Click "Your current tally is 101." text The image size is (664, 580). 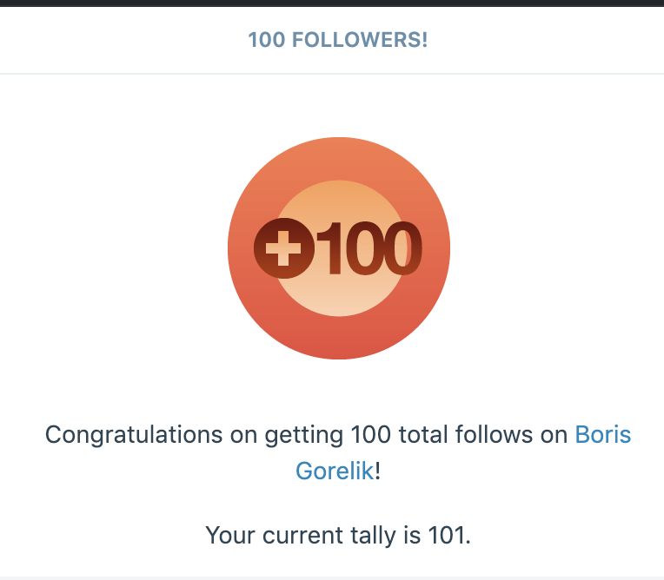[x=338, y=535]
